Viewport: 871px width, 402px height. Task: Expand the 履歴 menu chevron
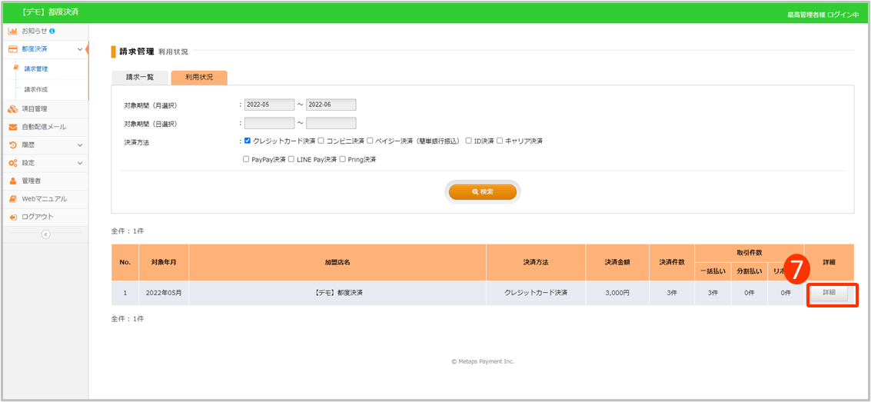click(x=80, y=145)
